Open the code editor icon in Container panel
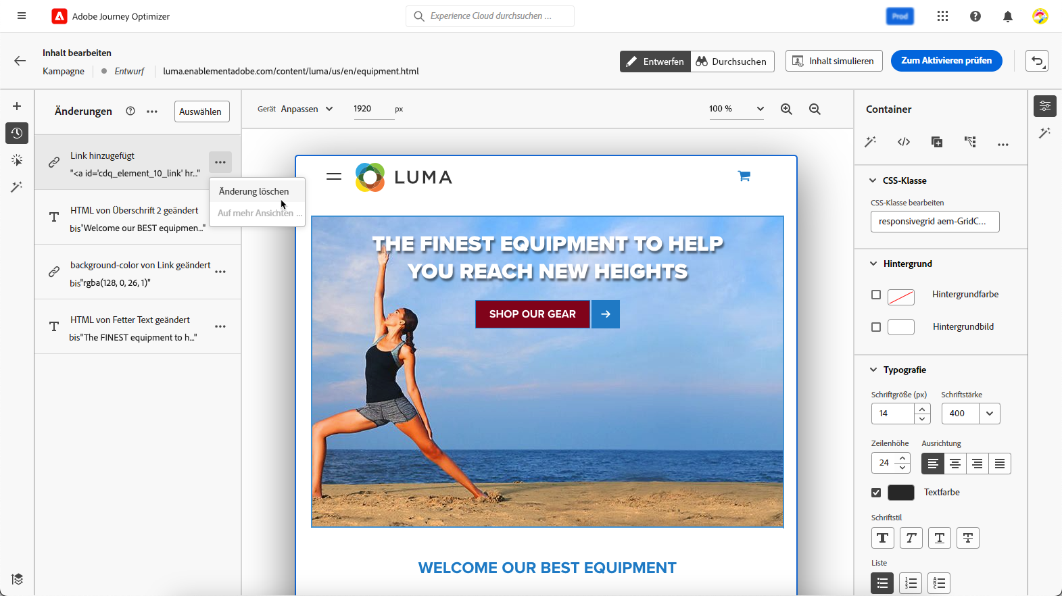 click(x=904, y=142)
